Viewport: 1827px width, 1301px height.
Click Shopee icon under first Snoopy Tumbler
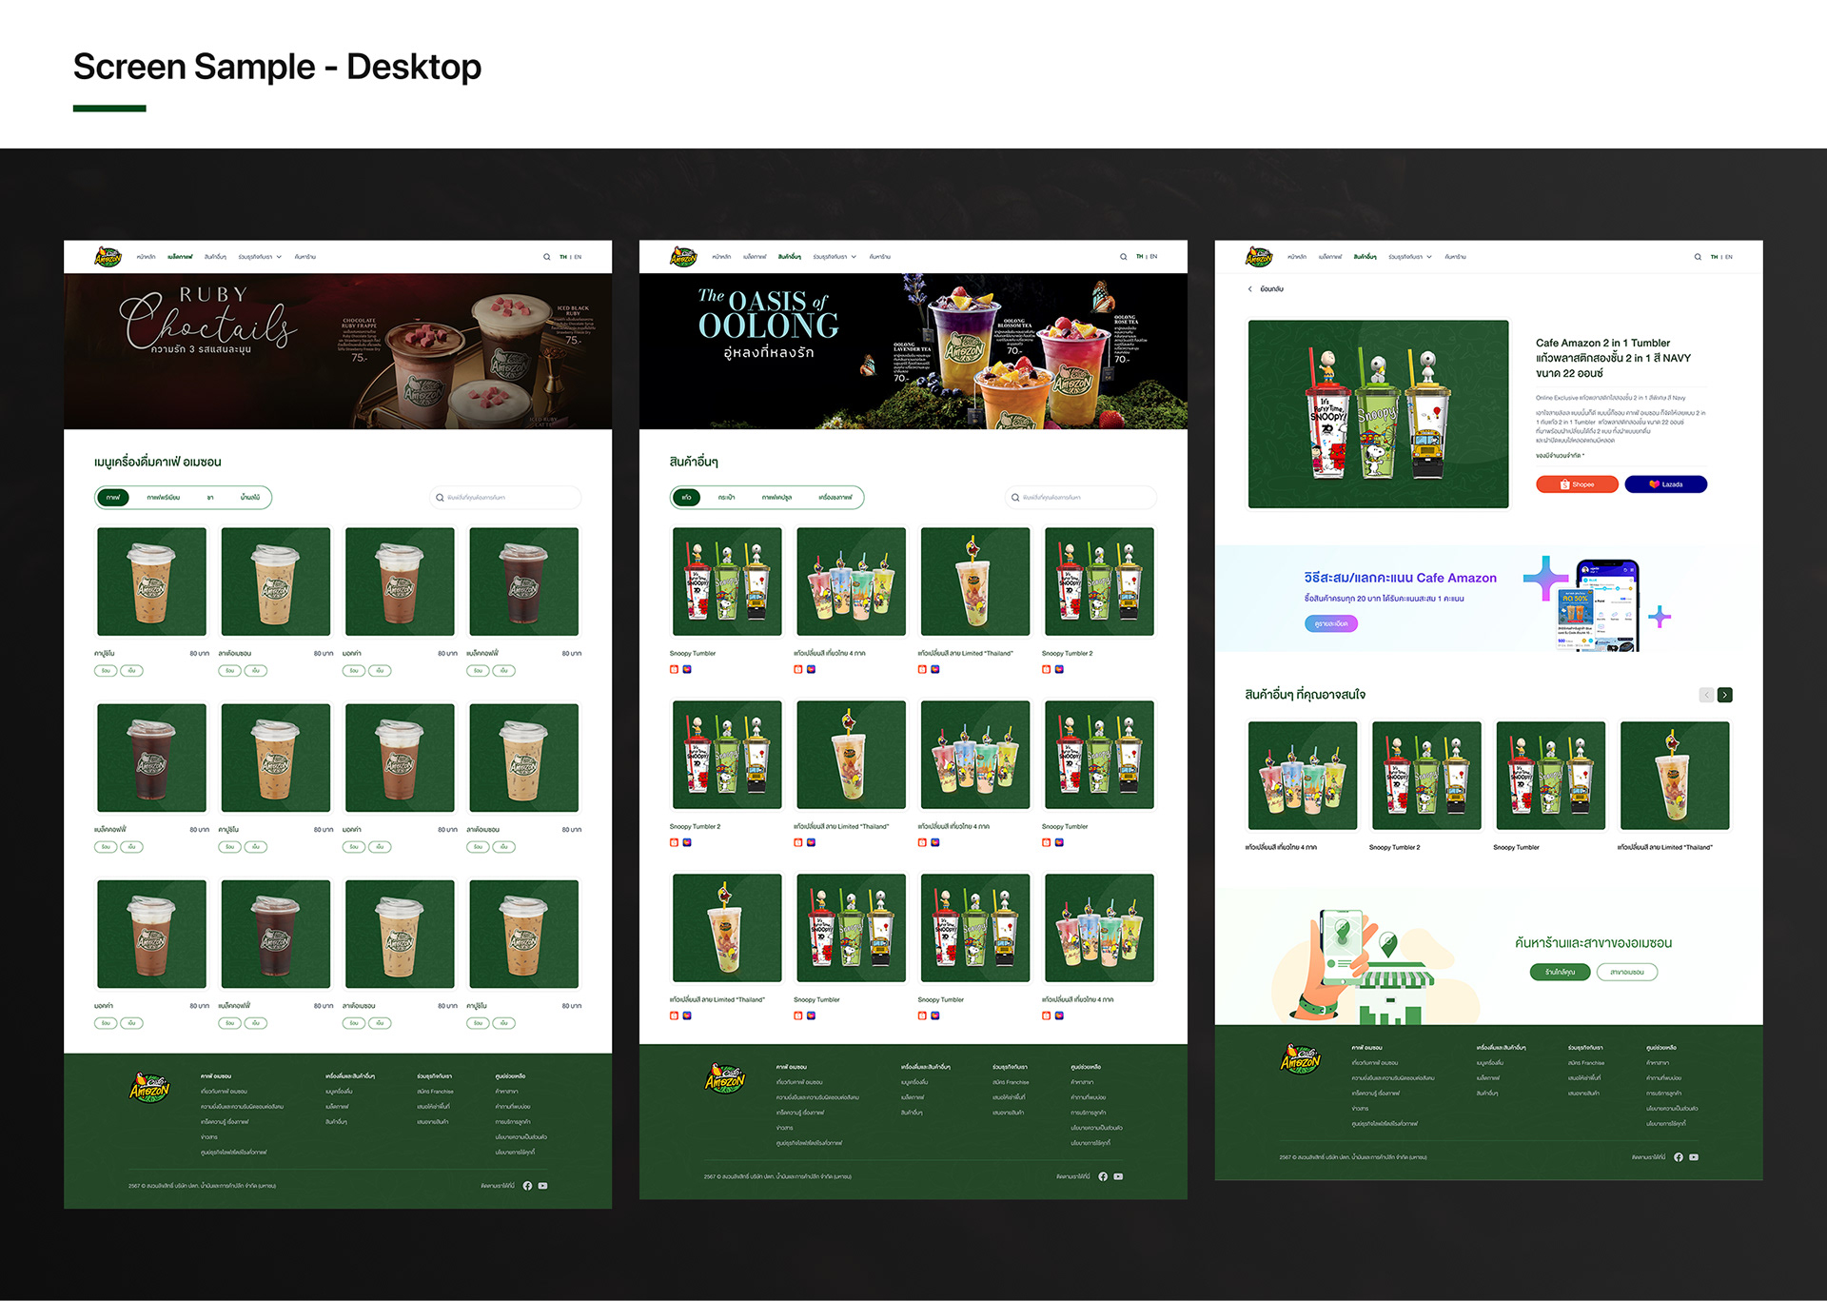[674, 669]
